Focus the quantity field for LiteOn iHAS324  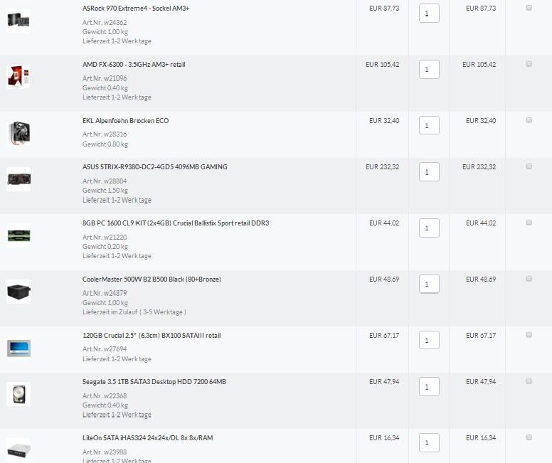point(429,442)
